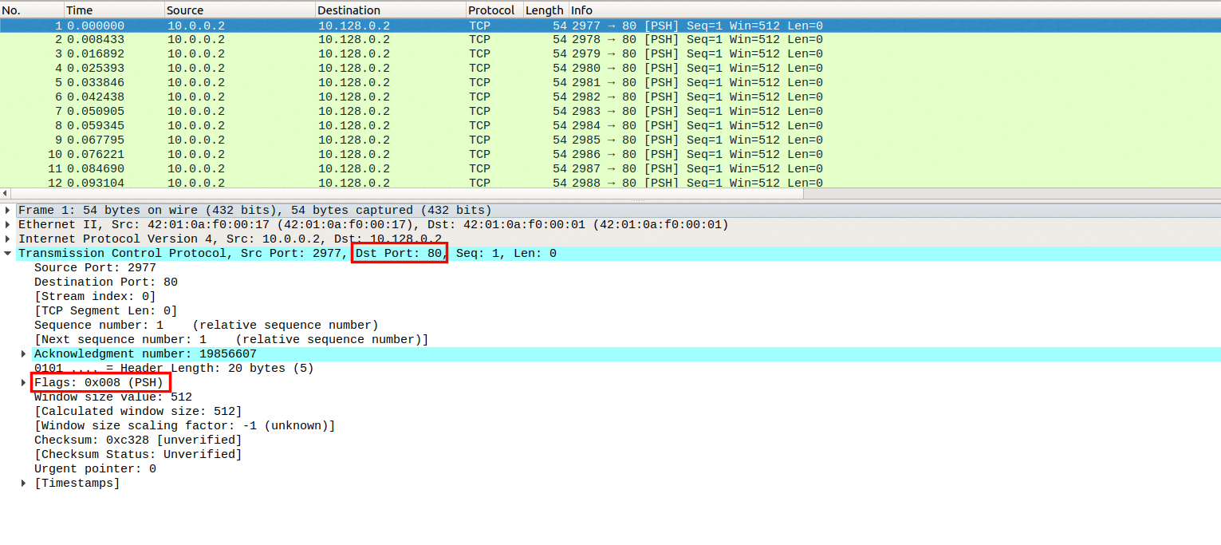This screenshot has height=545, width=1221.
Task: Select the Window size scaling factor line
Action: tap(185, 426)
